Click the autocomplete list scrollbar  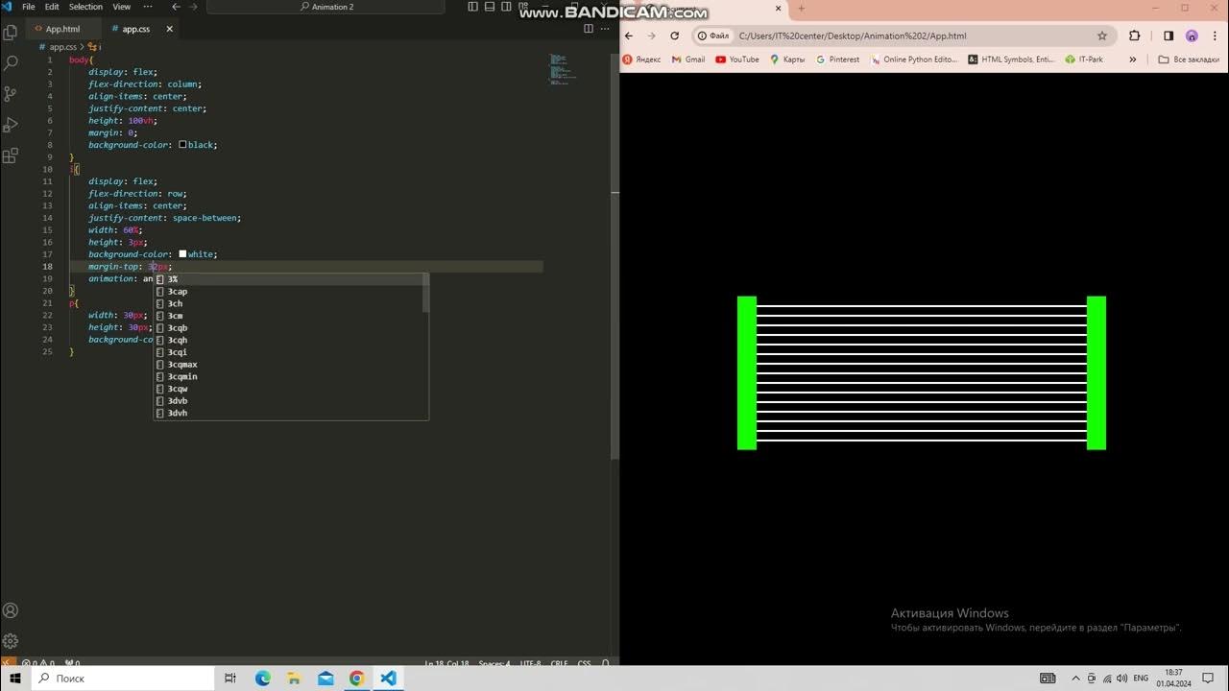point(425,293)
